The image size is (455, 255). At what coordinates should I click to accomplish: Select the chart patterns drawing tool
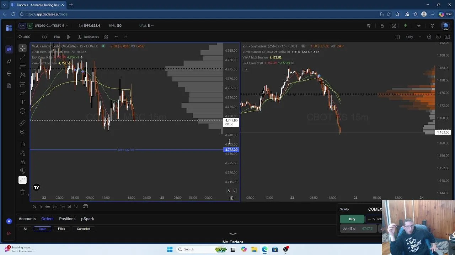click(x=22, y=75)
